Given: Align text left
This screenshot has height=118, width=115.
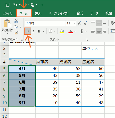Looking at the screenshot, I should click(x=93, y=31).
